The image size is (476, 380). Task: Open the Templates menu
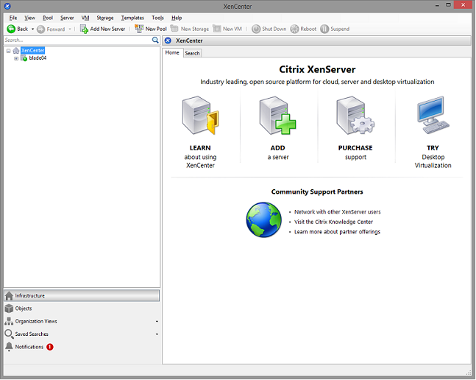132,18
